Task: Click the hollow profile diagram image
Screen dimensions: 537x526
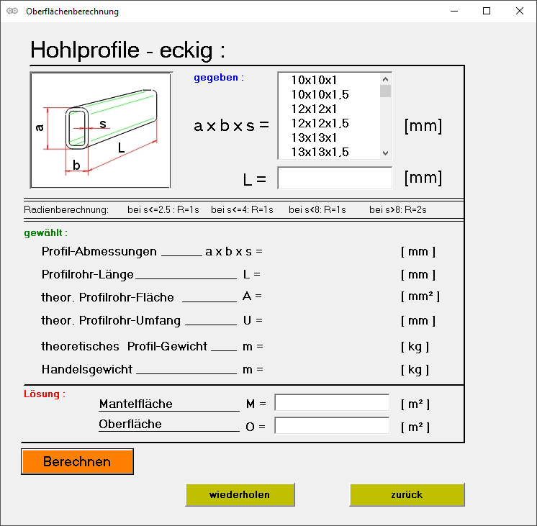Action: coord(101,130)
